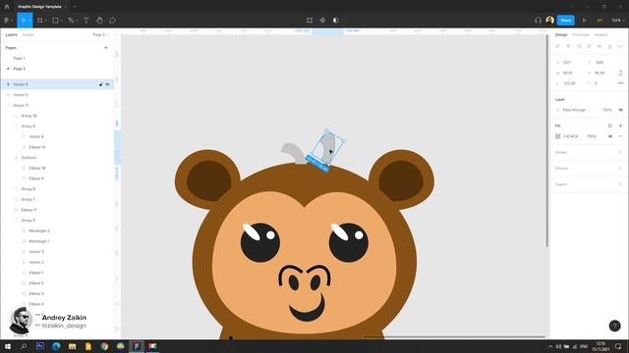Open the Pass through blend mode dropdown
The width and height of the screenshot is (629, 353).
[576, 110]
